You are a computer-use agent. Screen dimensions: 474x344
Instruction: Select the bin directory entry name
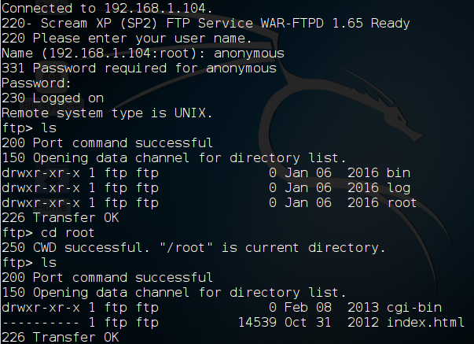[399, 172]
